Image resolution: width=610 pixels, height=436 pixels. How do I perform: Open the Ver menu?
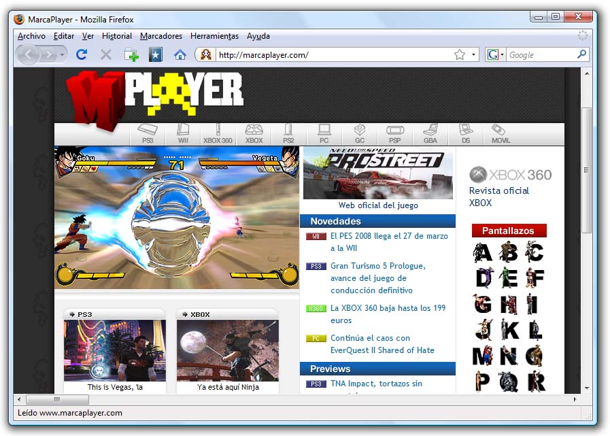pyautogui.click(x=88, y=36)
